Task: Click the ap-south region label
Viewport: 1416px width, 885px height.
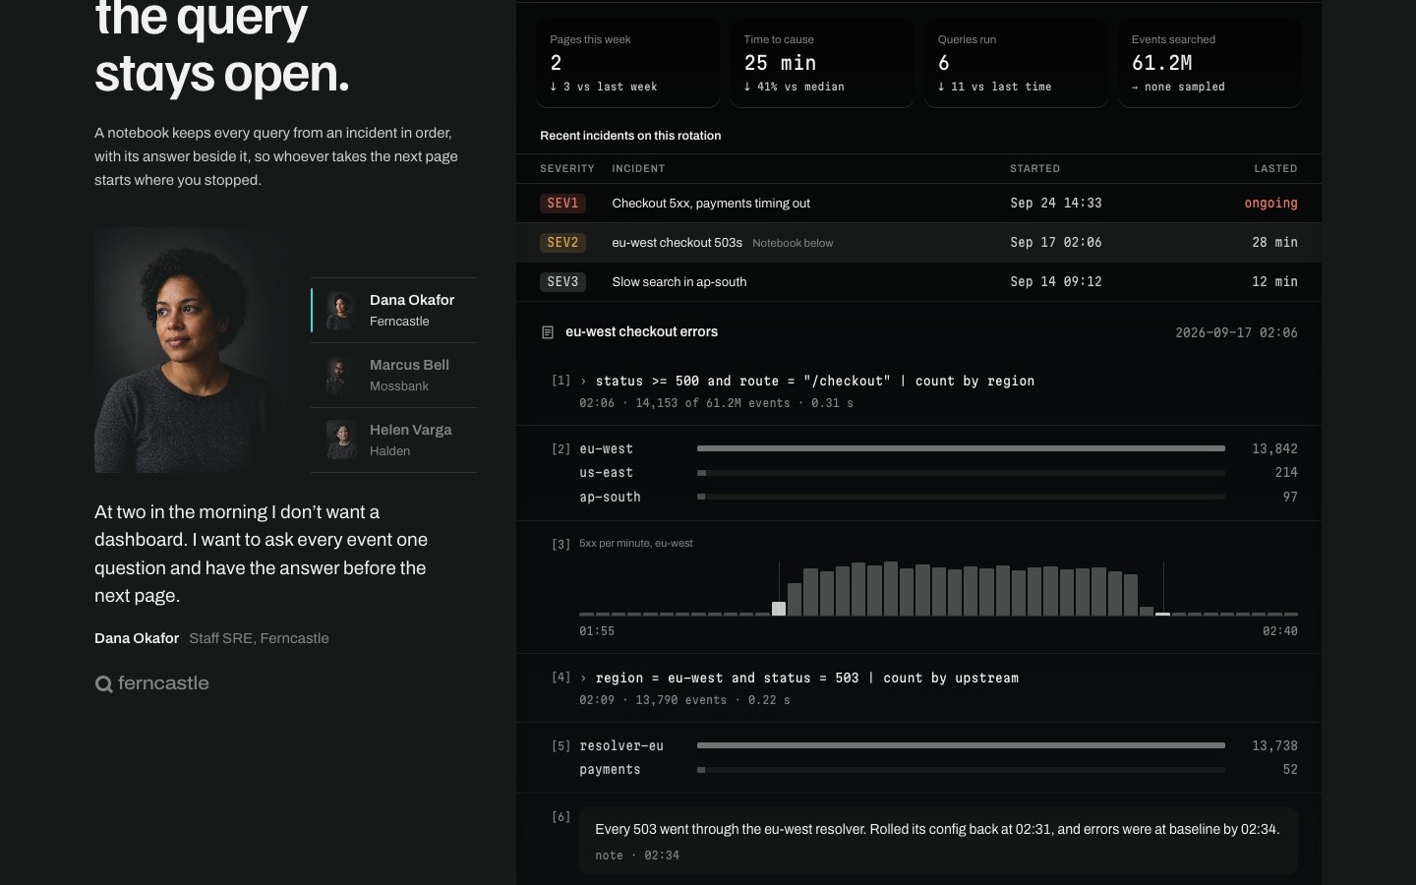Action: (610, 498)
